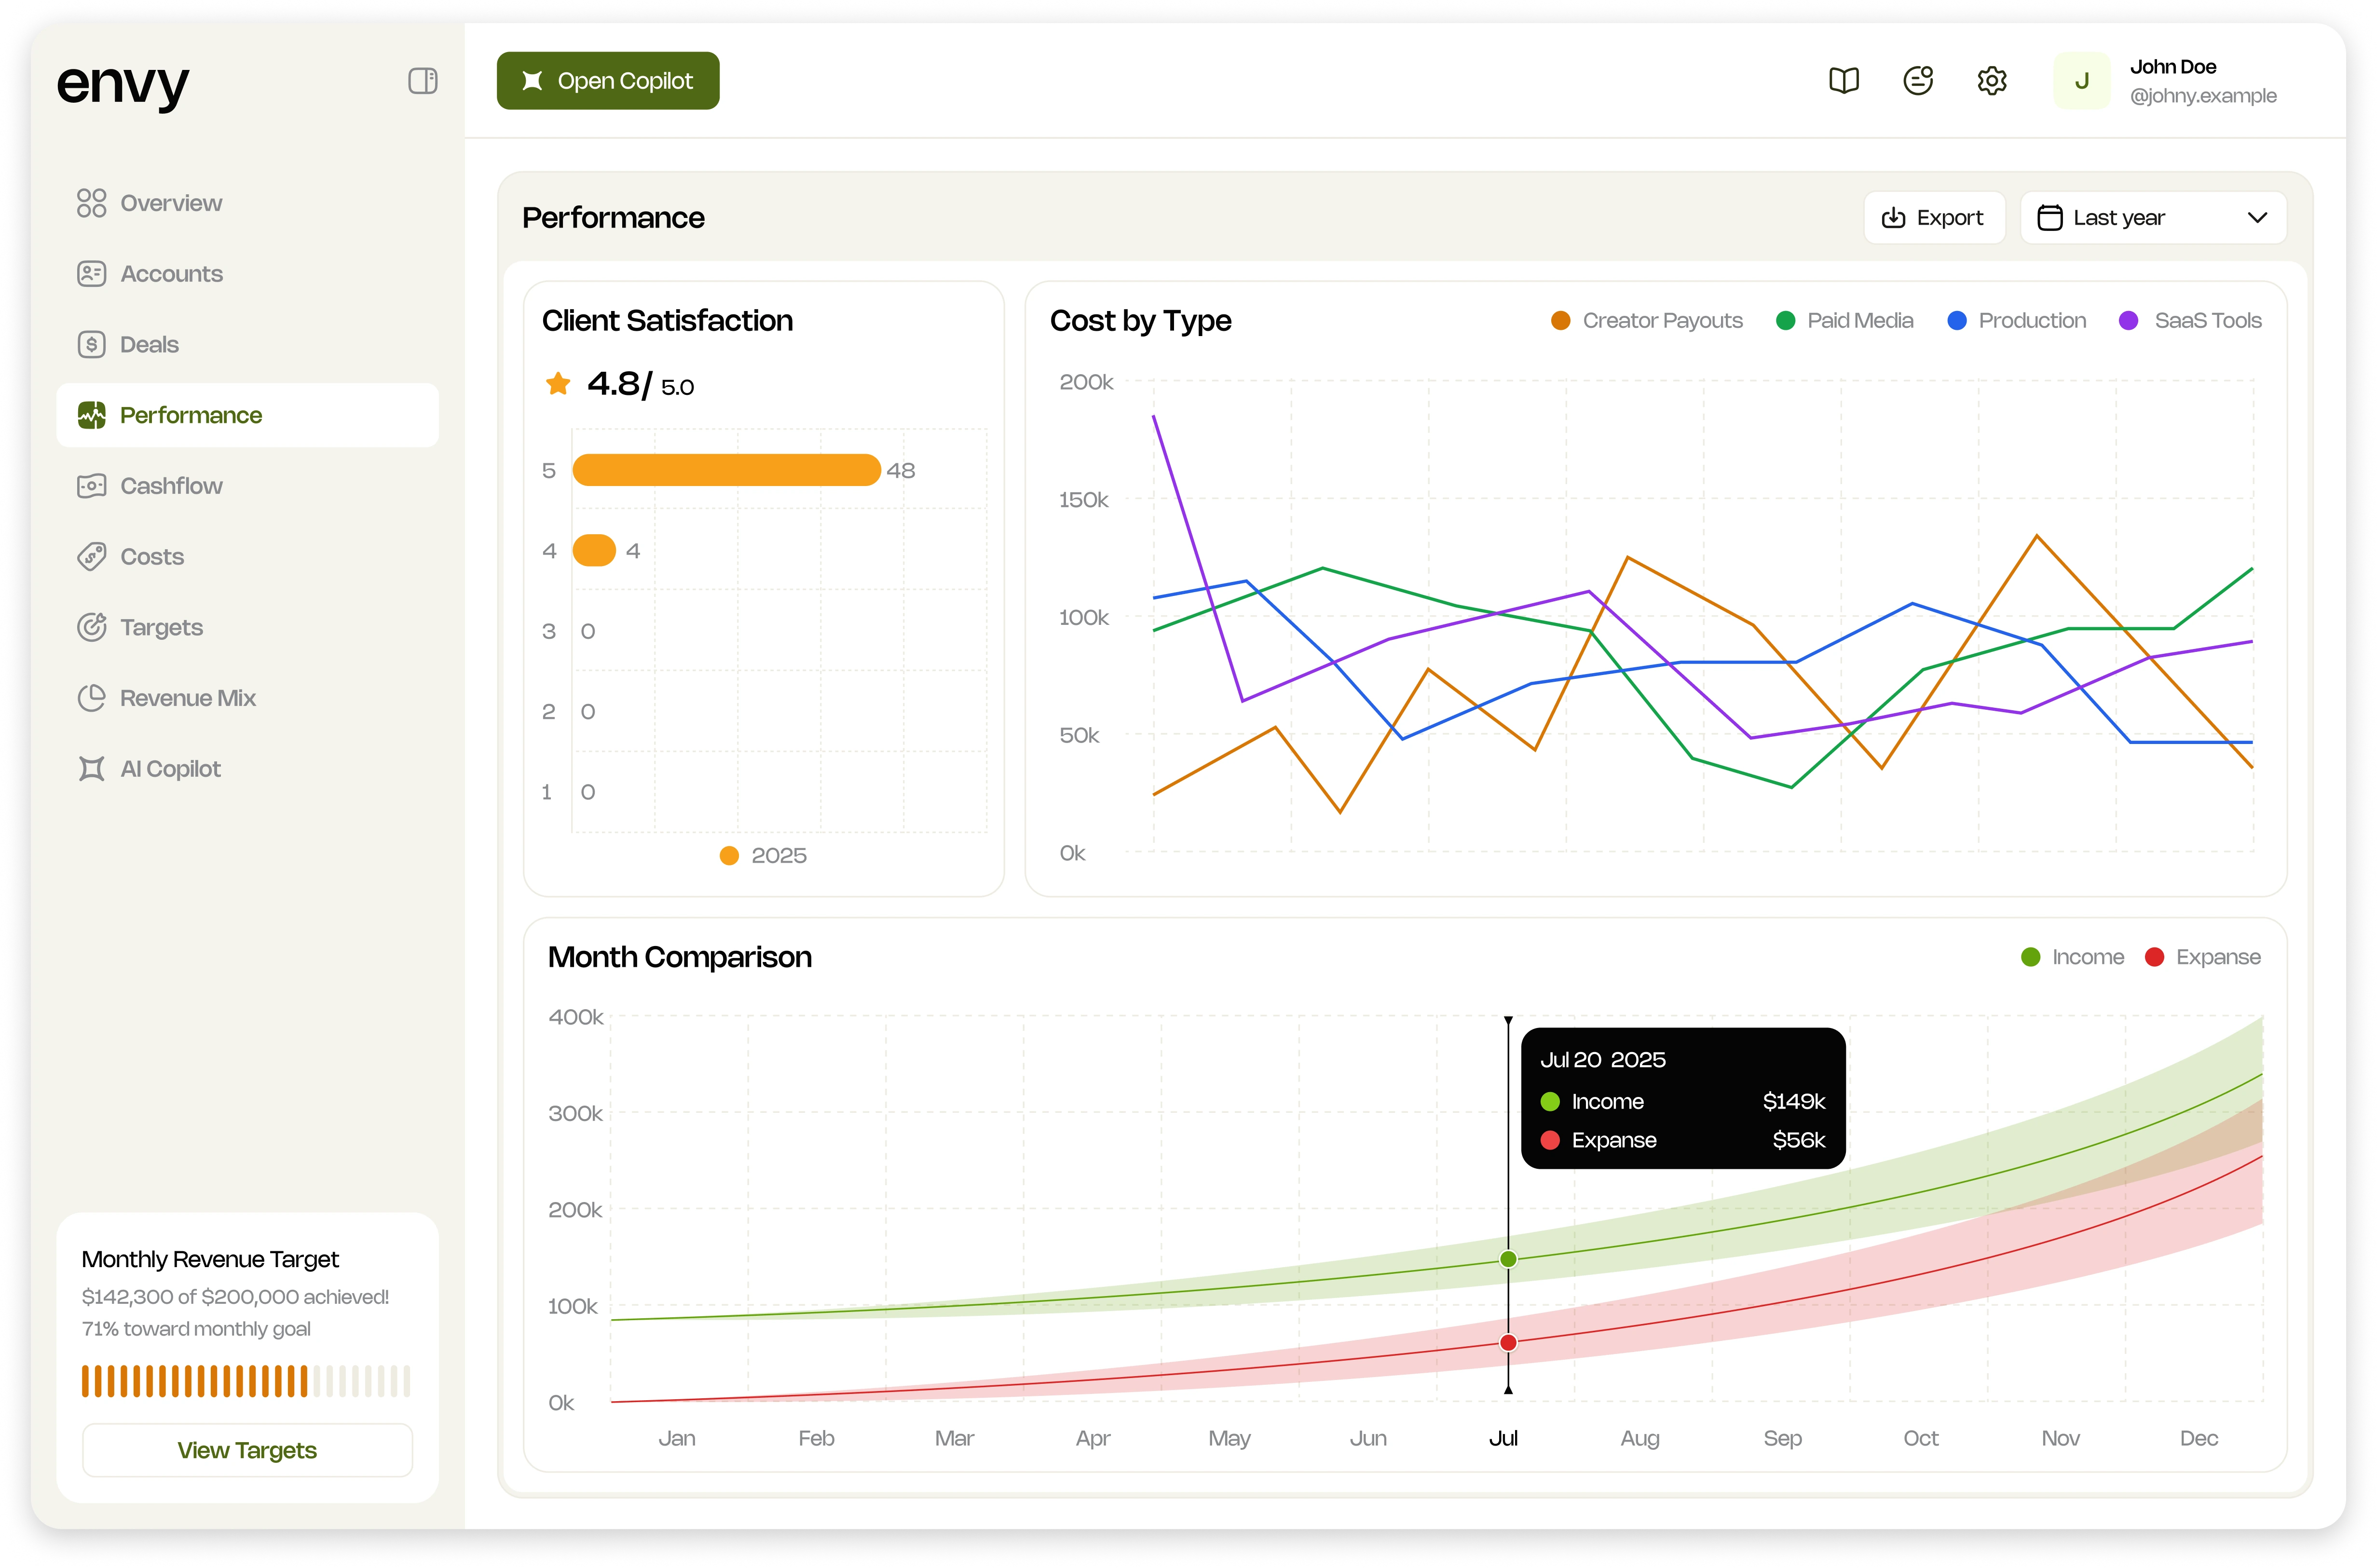Image resolution: width=2377 pixels, height=1568 pixels.
Task: Open settings via the gear icon
Action: tap(1992, 81)
